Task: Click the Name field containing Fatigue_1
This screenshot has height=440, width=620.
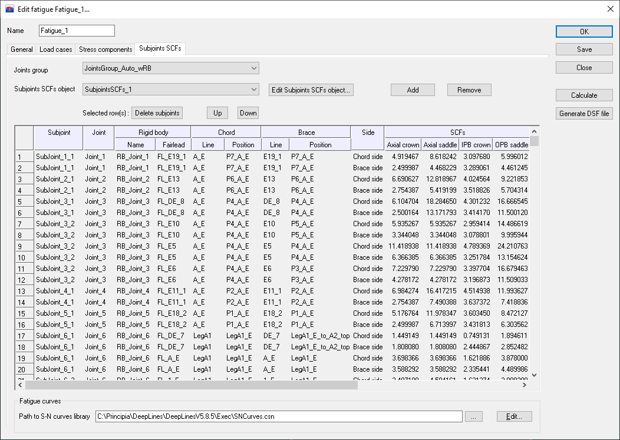Action: coord(77,31)
